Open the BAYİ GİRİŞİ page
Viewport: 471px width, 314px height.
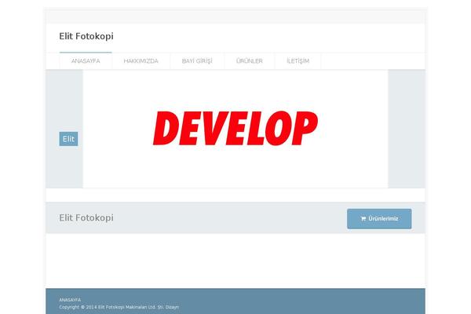(197, 61)
